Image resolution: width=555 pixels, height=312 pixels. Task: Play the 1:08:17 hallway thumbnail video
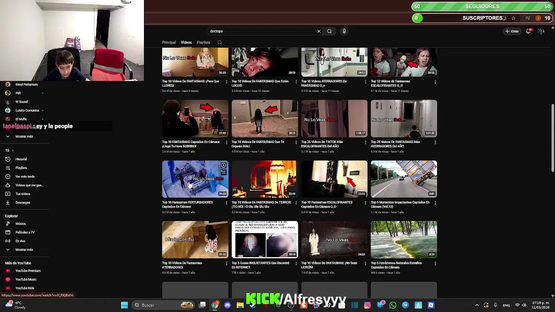click(x=334, y=118)
